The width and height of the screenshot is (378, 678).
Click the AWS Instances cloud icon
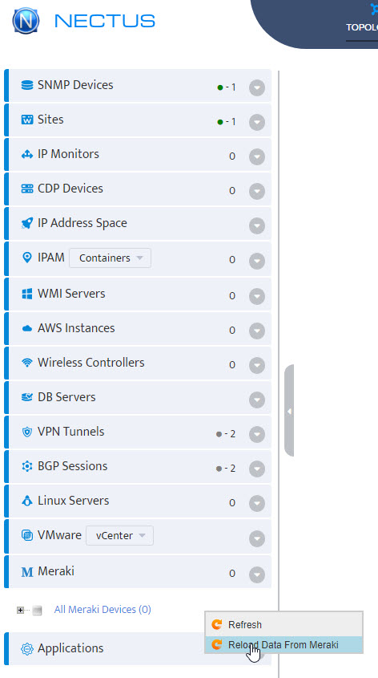click(27, 329)
